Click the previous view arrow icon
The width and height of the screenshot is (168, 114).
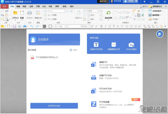[x=45, y=15]
